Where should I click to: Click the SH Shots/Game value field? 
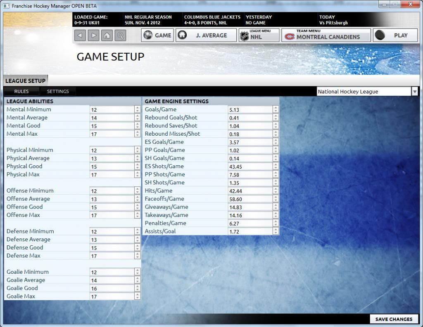[x=250, y=183]
